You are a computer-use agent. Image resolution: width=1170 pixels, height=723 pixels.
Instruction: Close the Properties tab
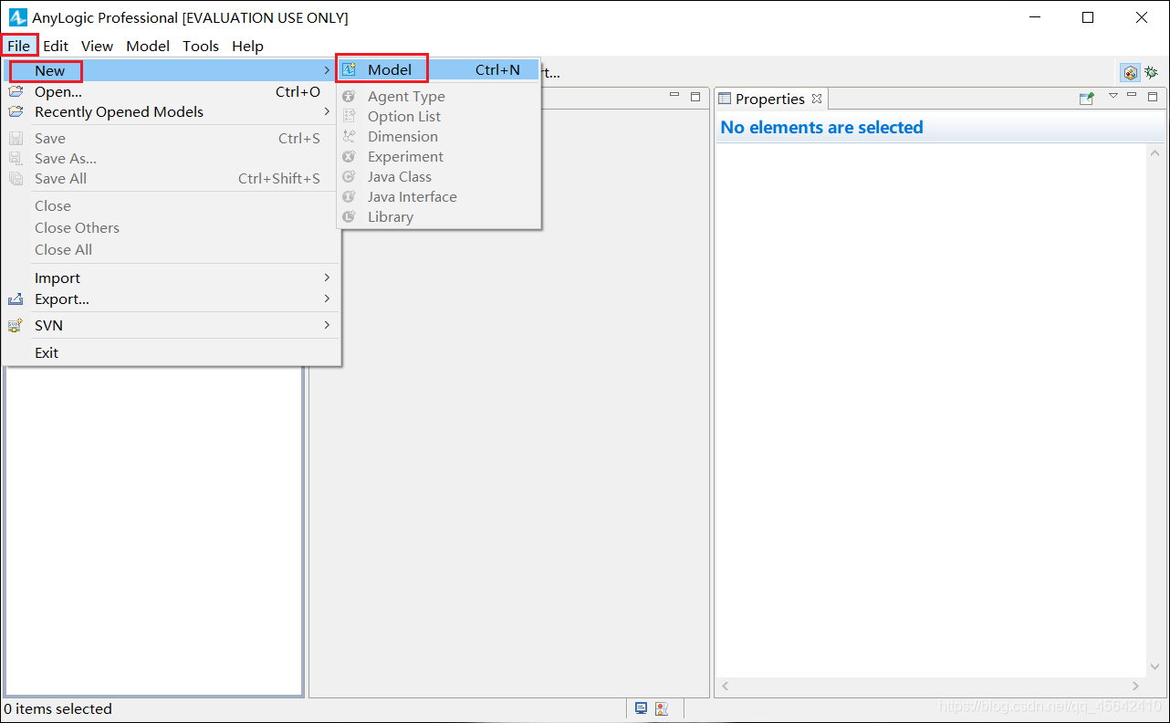817,99
